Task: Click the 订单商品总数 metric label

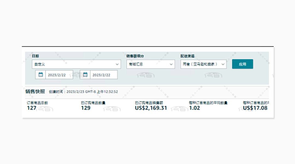Action: [37, 103]
